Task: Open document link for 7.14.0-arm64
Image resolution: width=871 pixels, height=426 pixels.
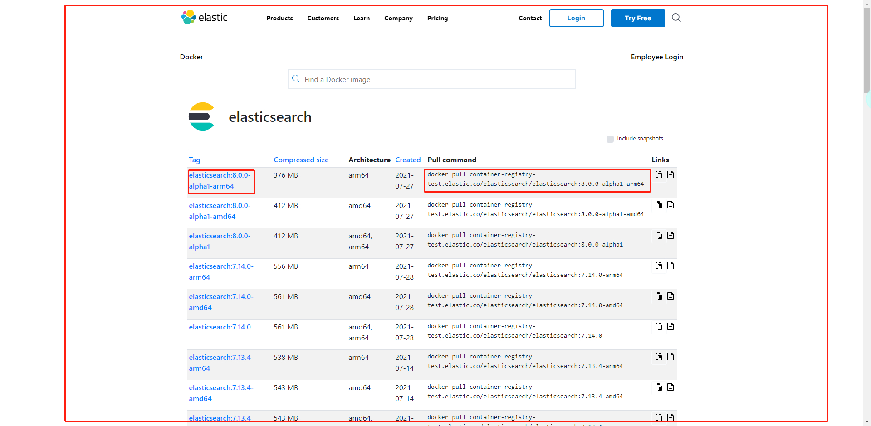Action: [670, 266]
